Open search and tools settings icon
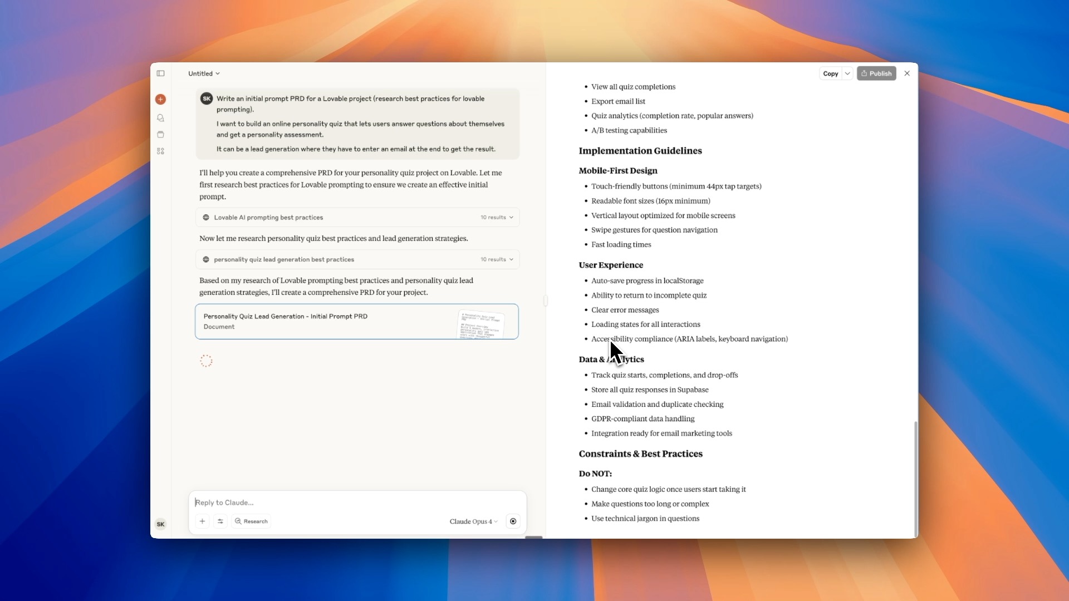Screen dimensions: 1069x601 pyautogui.click(x=220, y=521)
